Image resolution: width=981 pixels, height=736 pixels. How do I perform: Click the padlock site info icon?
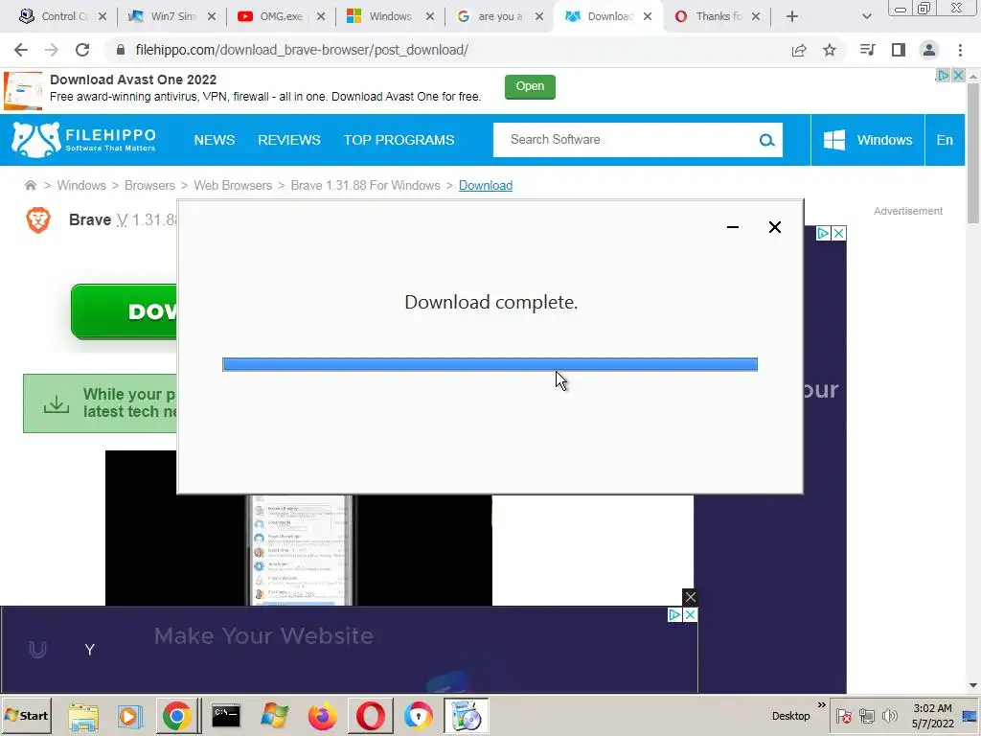(x=121, y=50)
